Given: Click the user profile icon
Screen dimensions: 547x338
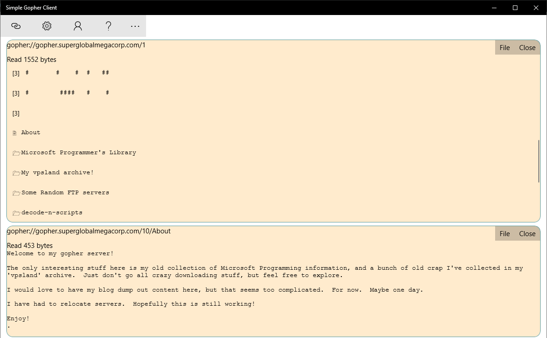Looking at the screenshot, I should click(78, 26).
